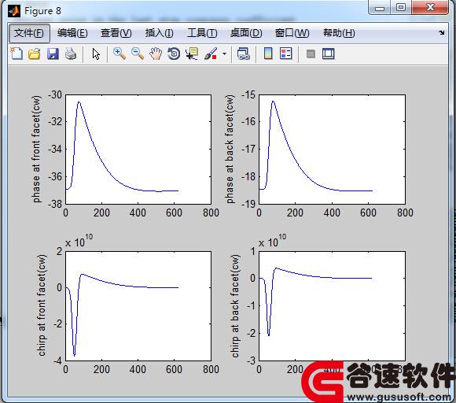The image size is (456, 403).
Task: Minimize the Figure 8 window
Action: [380, 8]
